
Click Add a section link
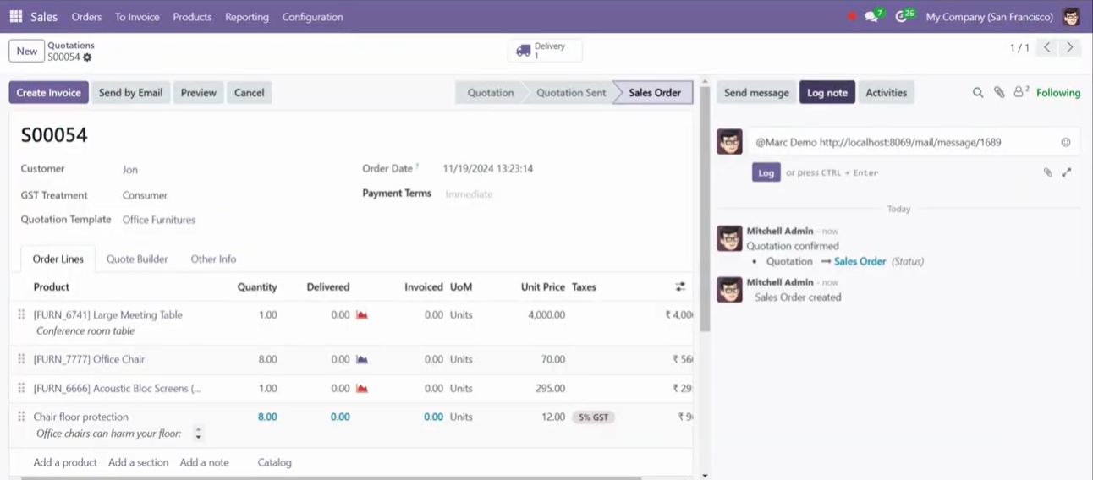click(x=138, y=462)
